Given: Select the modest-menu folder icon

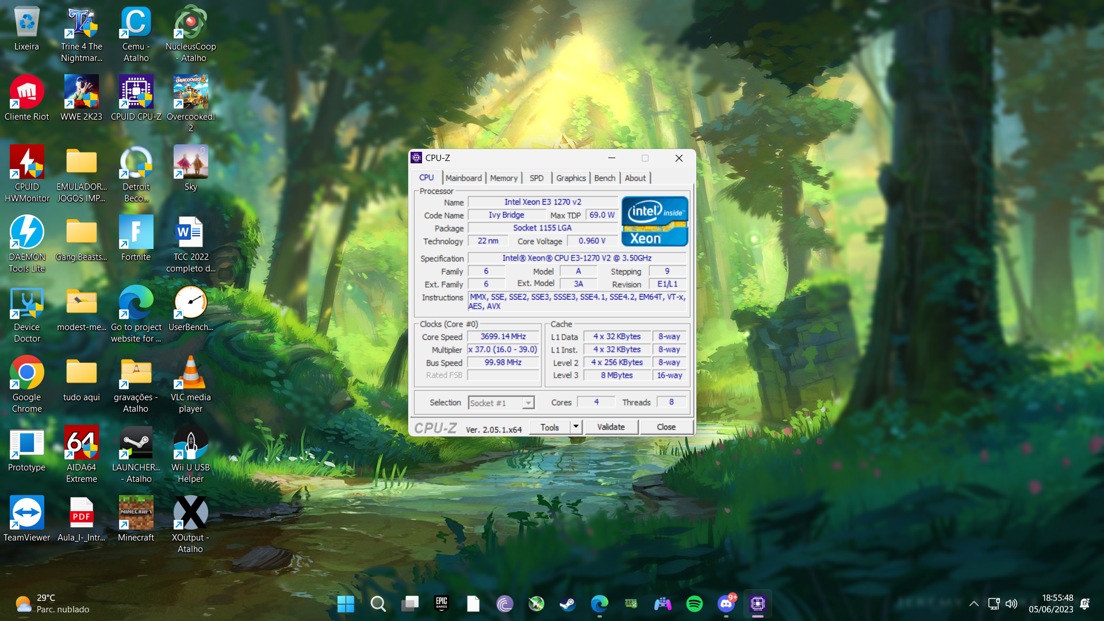Looking at the screenshot, I should tap(82, 309).
